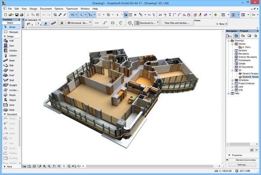This screenshot has width=261, height=175.
Task: Open the Structural Co... building material dropdown
Action: coord(147,23)
